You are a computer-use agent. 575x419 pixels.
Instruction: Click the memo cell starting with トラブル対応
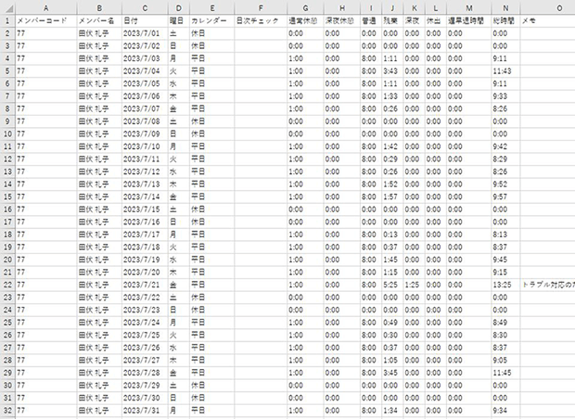(547, 285)
